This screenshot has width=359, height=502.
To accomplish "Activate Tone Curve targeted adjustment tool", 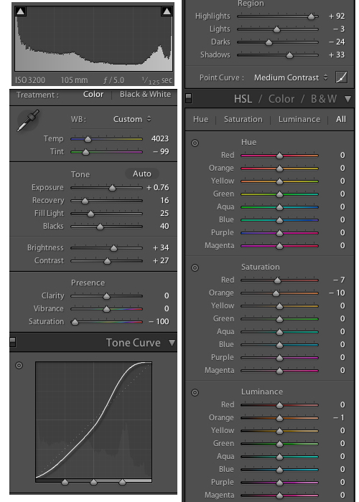I will pos(19,365).
